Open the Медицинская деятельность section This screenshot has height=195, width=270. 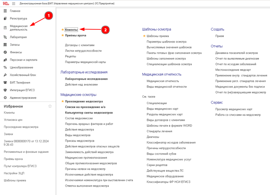coord(19,28)
